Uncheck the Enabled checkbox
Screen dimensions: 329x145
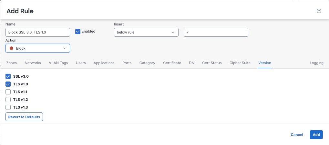pos(78,32)
